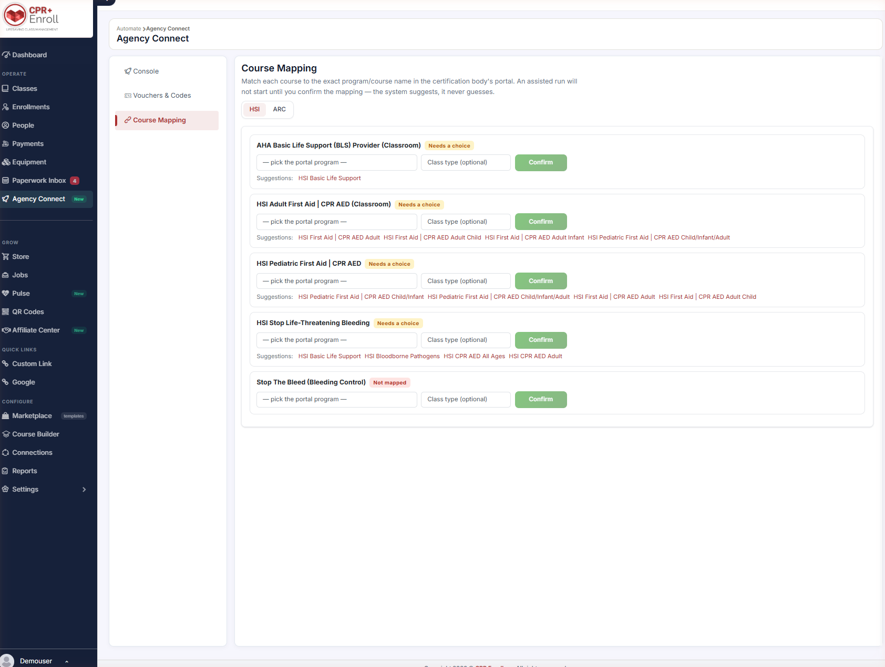Click the Store cart icon
Viewport: 885px width, 667px height.
click(6, 257)
